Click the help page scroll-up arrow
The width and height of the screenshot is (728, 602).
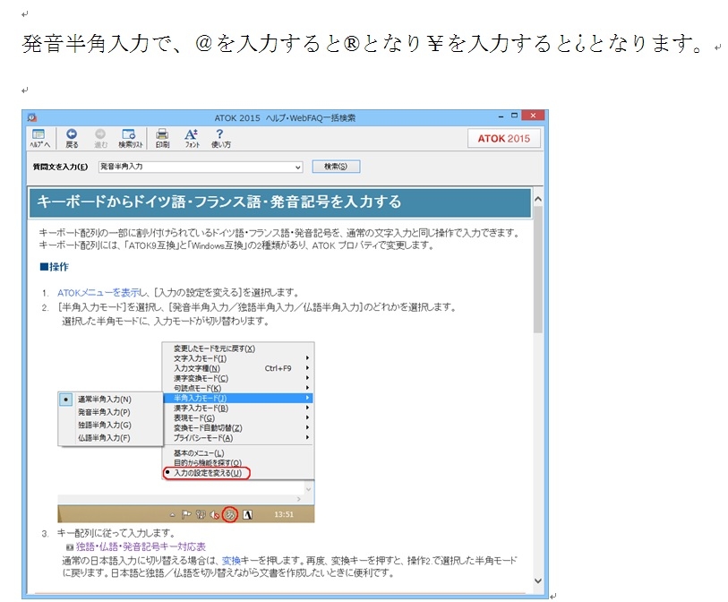[538, 199]
